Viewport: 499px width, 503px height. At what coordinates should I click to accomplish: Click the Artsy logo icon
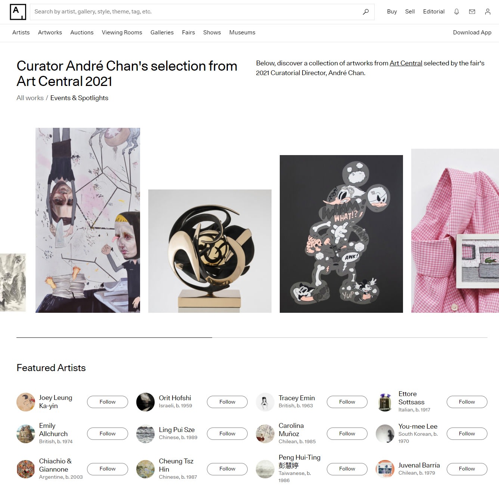tap(18, 12)
